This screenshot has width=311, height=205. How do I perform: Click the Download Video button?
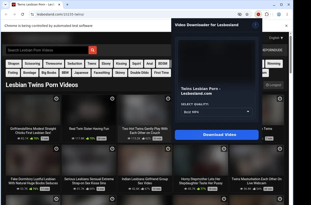point(217,135)
